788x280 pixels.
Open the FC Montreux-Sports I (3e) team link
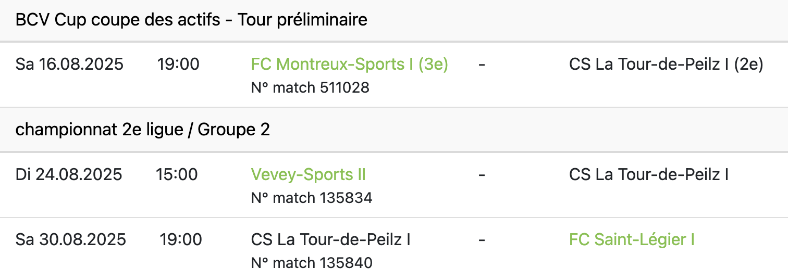tap(349, 65)
